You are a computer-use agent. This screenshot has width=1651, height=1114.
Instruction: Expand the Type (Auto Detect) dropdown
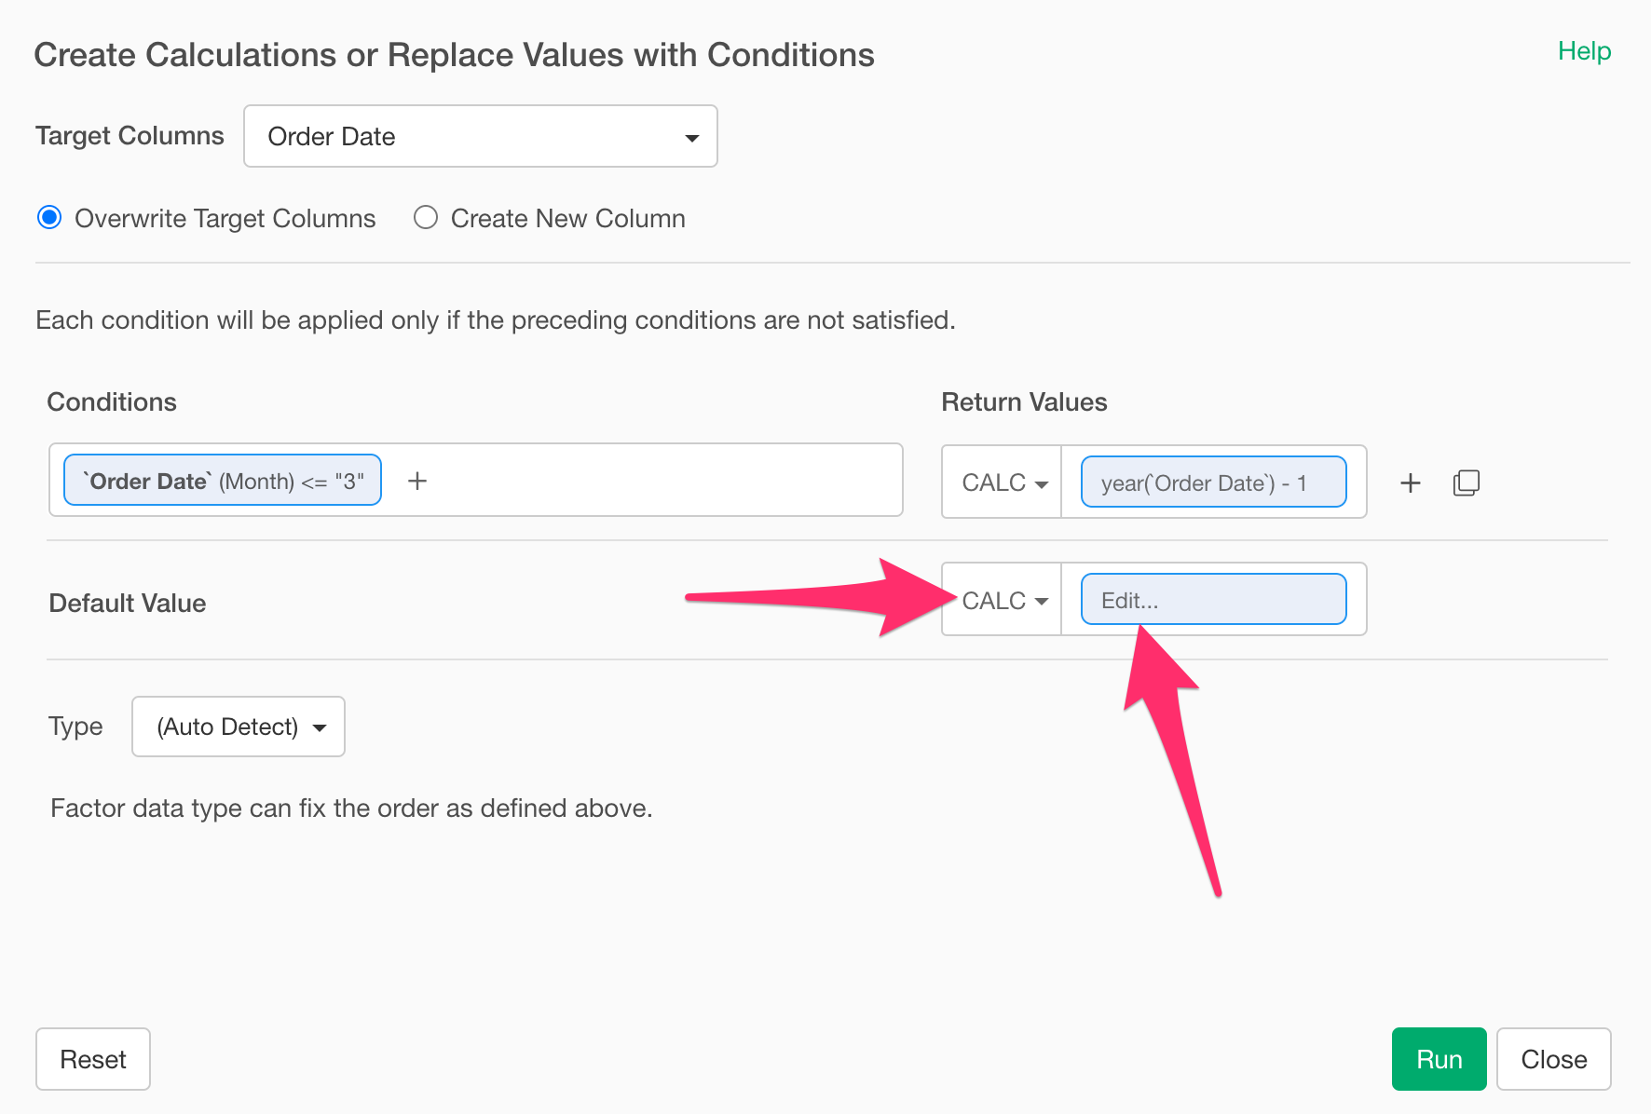[239, 727]
